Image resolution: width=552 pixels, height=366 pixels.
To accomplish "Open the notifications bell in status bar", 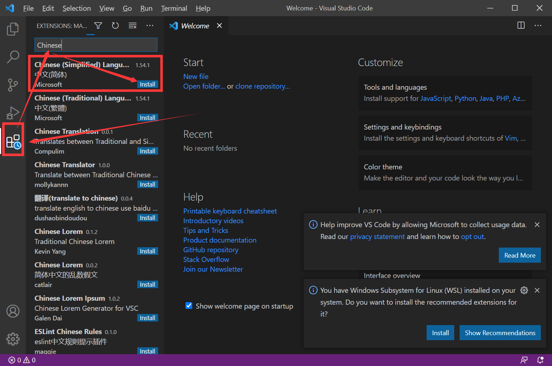I will (x=540, y=360).
